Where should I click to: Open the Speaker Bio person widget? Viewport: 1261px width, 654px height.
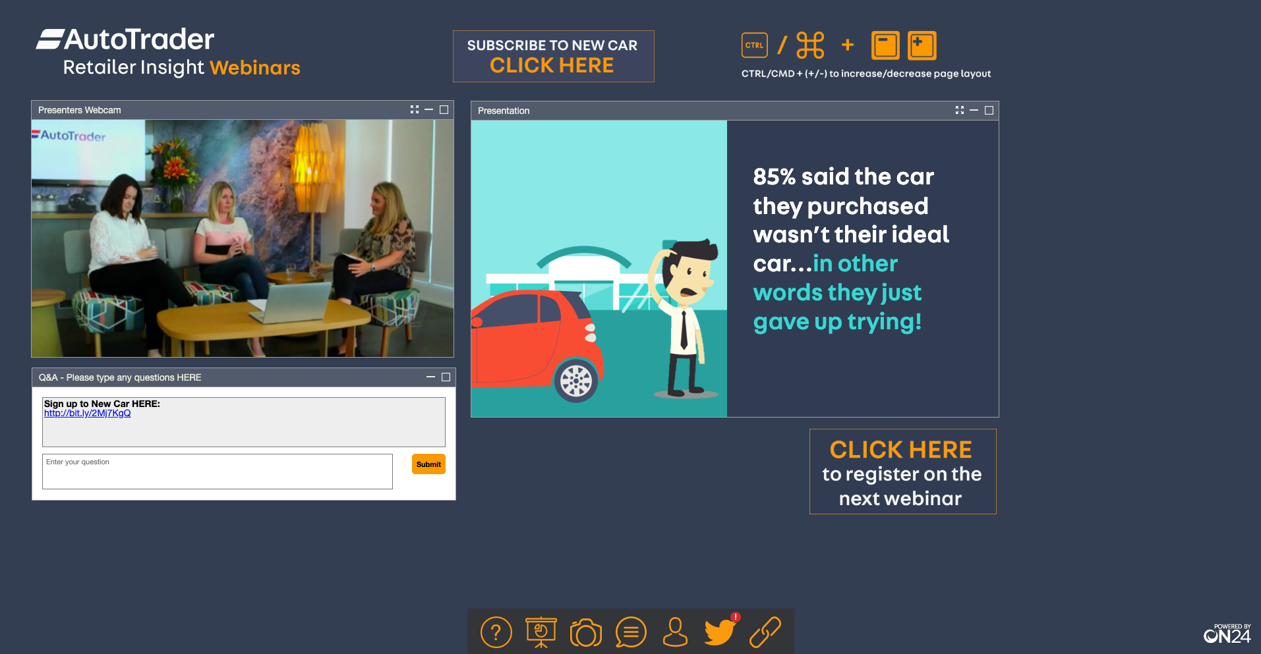point(675,632)
